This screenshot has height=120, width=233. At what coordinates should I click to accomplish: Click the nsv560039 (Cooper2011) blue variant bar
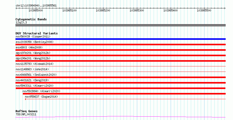click(120, 39)
